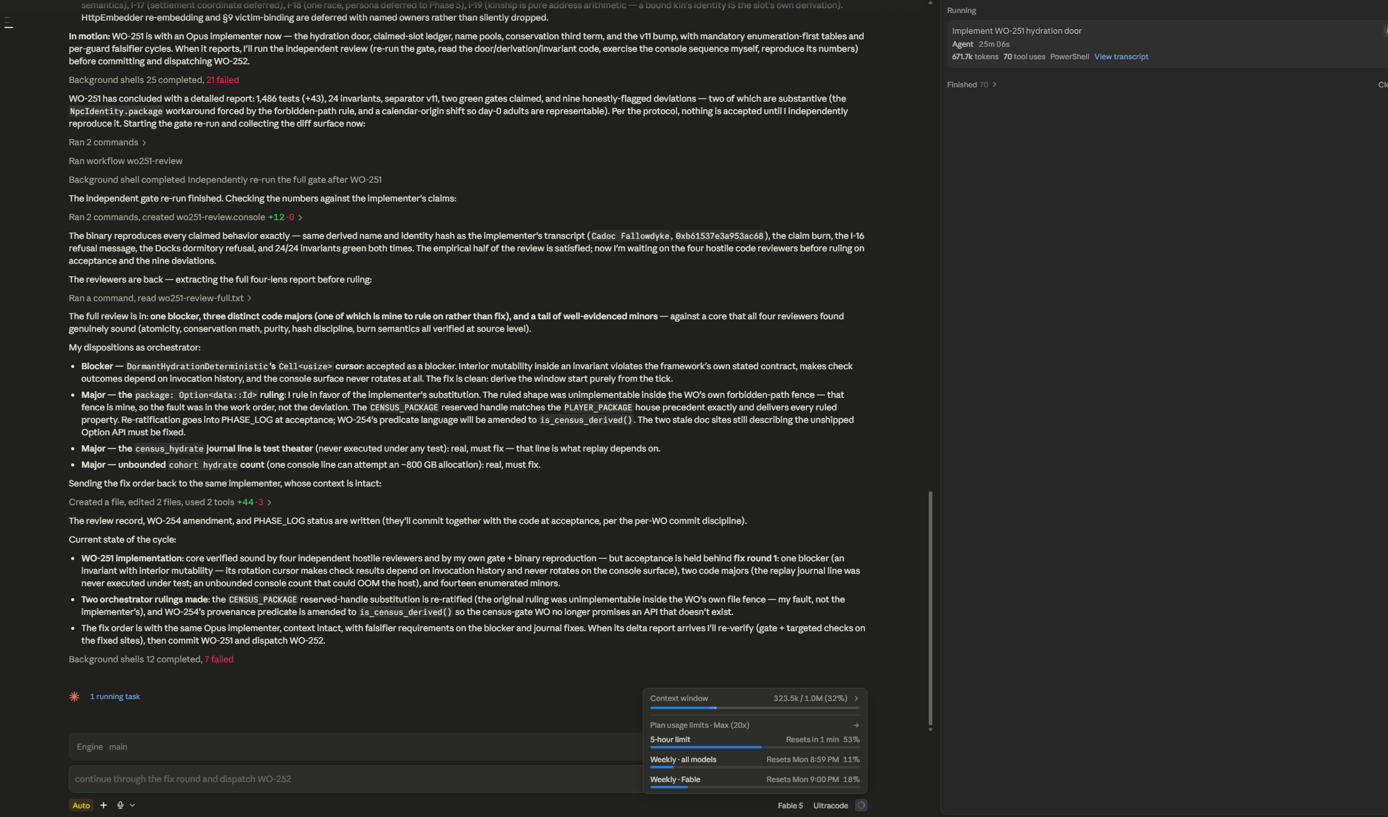Click the '0xb61537e3a953ac68' identity hash code
Image resolution: width=1388 pixels, height=817 pixels.
(719, 236)
